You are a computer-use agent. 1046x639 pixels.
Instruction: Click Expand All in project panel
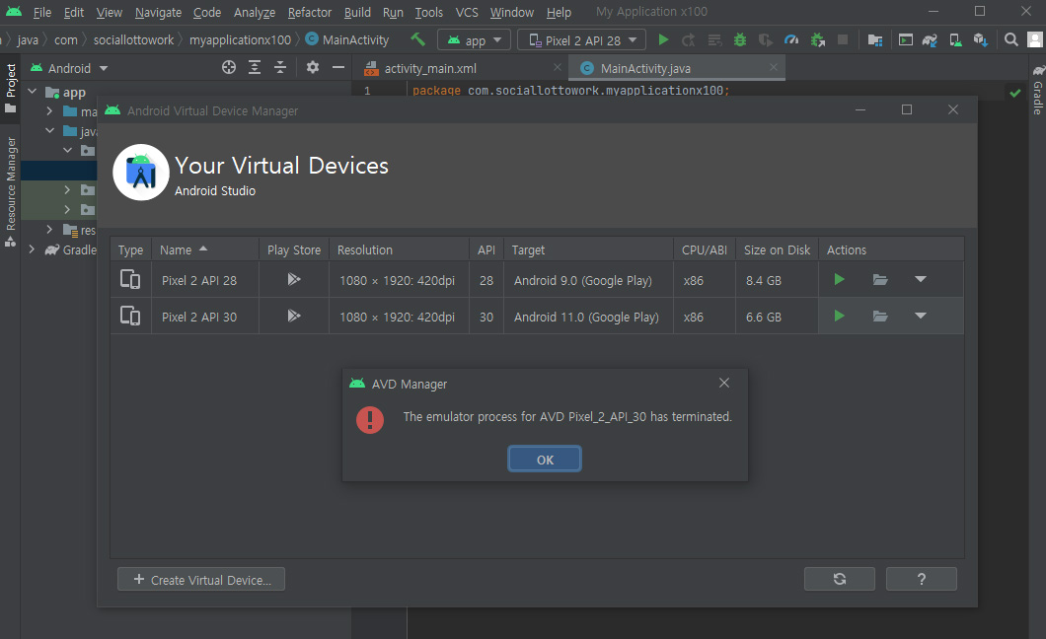pyautogui.click(x=255, y=67)
